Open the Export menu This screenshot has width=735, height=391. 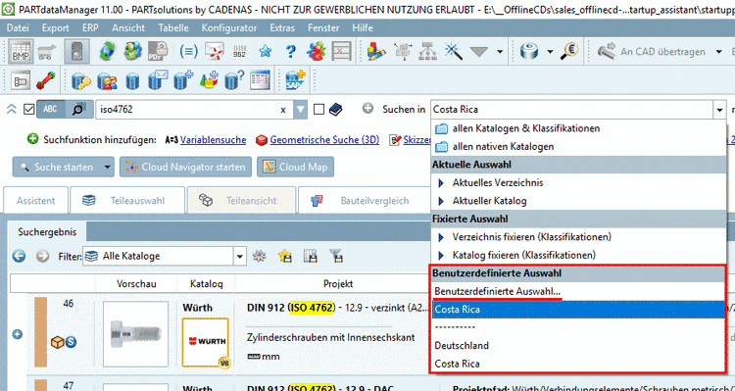coord(55,28)
